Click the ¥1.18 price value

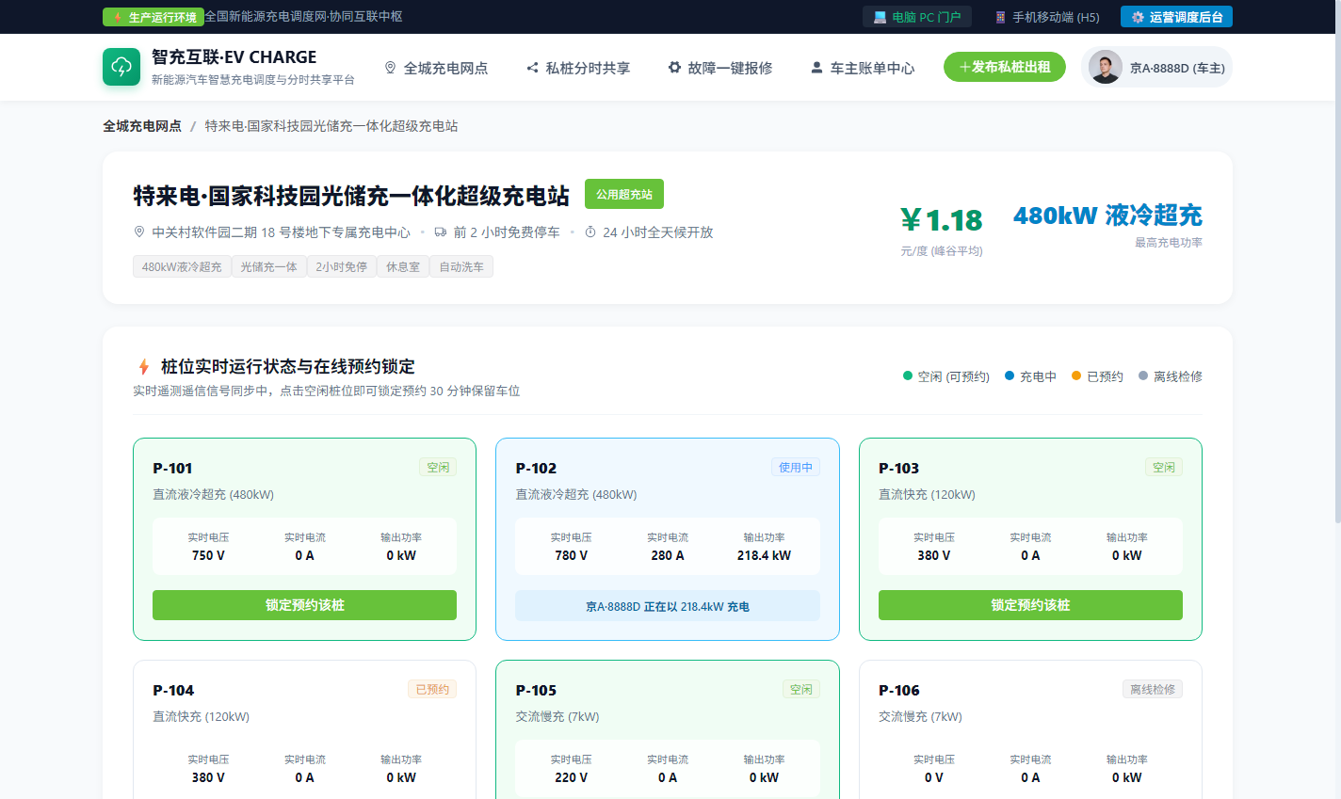tap(942, 220)
